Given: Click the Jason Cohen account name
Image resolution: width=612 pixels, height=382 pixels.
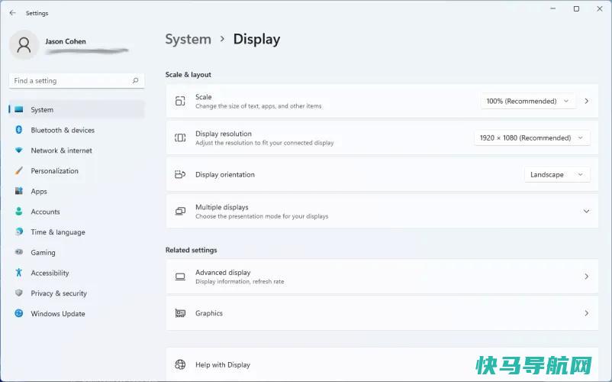Looking at the screenshot, I should (66, 41).
